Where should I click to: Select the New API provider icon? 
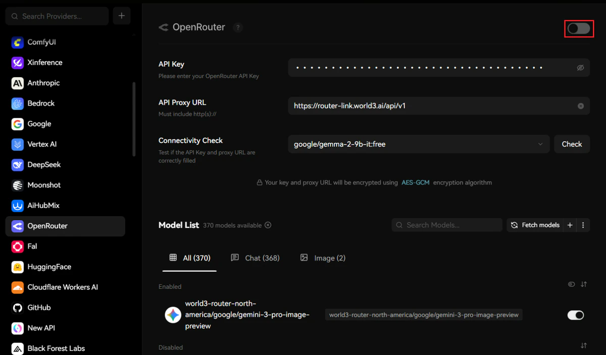[x=18, y=328]
